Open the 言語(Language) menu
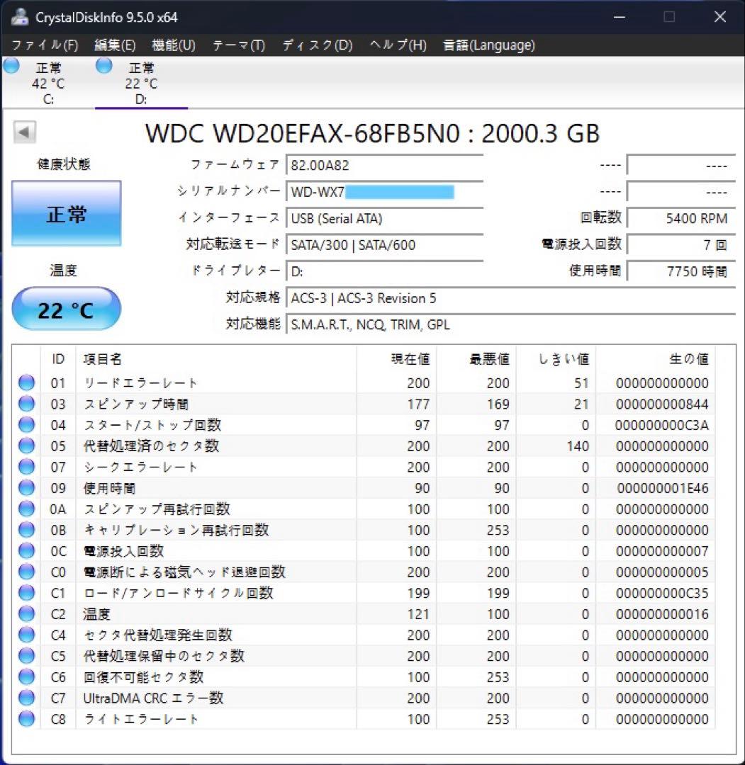The width and height of the screenshot is (745, 765). [489, 45]
